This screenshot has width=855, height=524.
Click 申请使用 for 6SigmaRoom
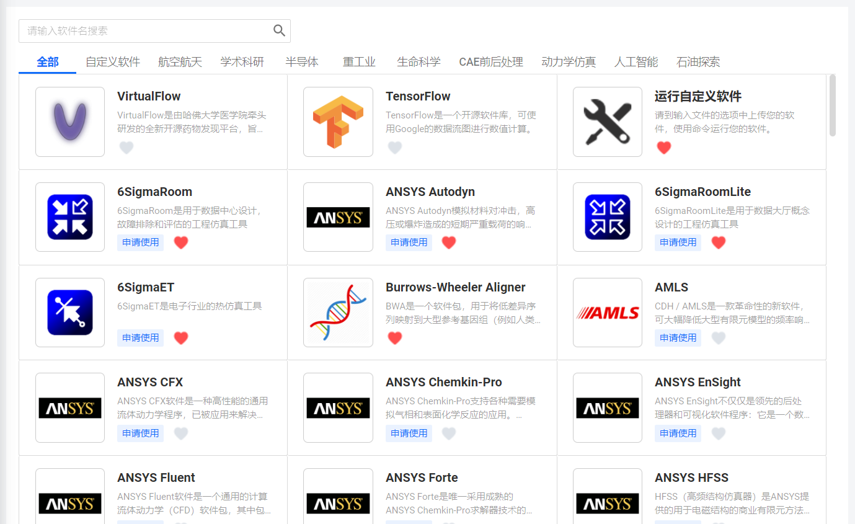[x=141, y=242]
